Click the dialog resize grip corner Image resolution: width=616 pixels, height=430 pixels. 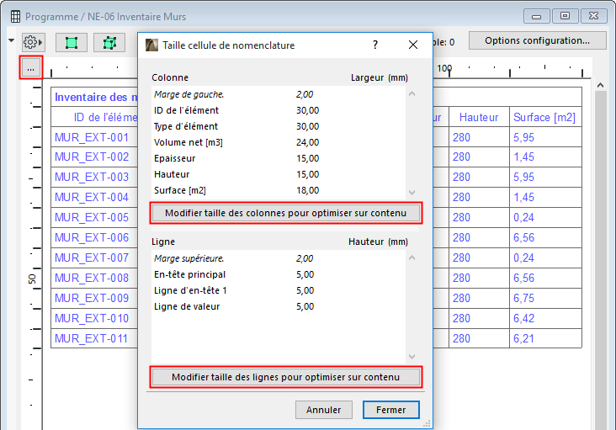coord(427,424)
